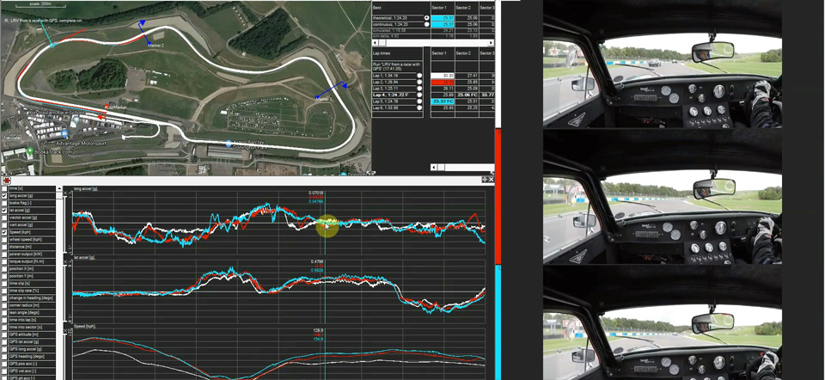The height and width of the screenshot is (380, 825).
Task: Enable the GPS heading [degs] checkbox
Action: click(x=5, y=356)
